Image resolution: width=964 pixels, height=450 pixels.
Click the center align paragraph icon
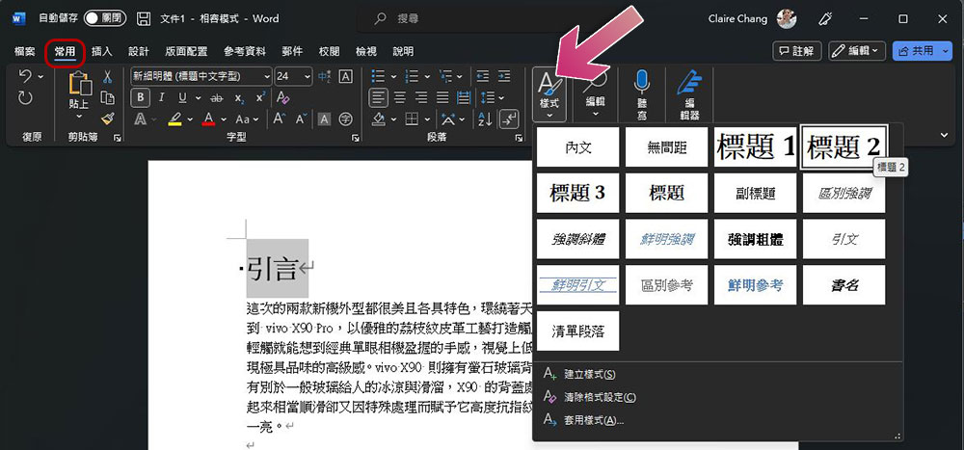(399, 97)
